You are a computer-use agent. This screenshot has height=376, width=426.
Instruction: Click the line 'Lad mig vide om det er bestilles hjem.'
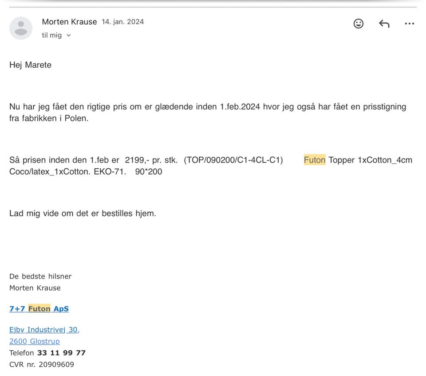point(83,213)
